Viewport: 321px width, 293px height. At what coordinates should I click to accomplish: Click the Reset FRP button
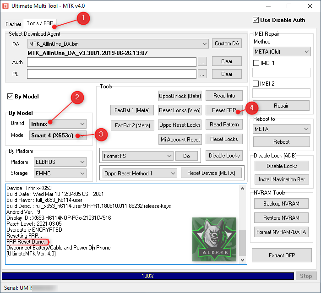point(224,110)
